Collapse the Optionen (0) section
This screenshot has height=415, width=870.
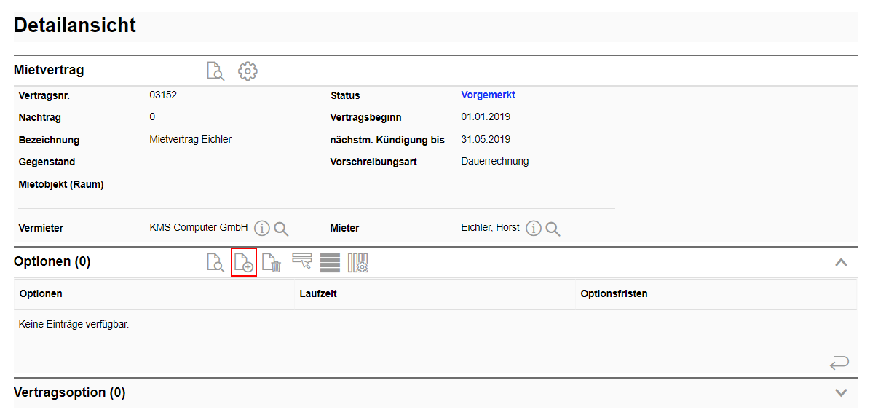(x=841, y=262)
